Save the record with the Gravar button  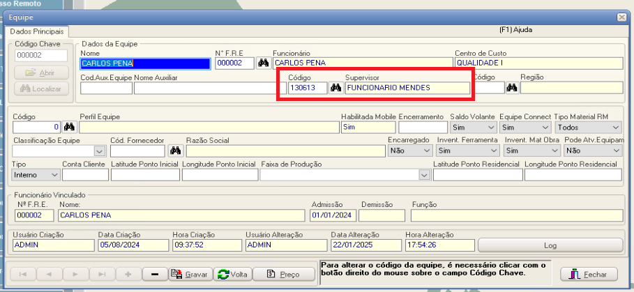[x=190, y=275]
